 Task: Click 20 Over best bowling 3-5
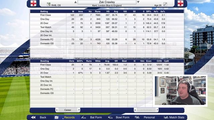pyautogui.click(x=125, y=73)
